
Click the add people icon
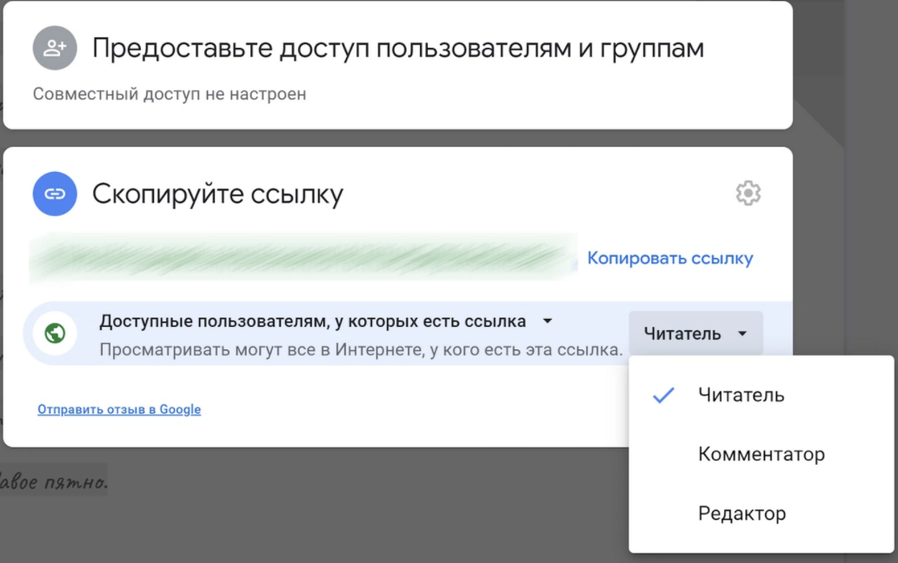[x=55, y=48]
